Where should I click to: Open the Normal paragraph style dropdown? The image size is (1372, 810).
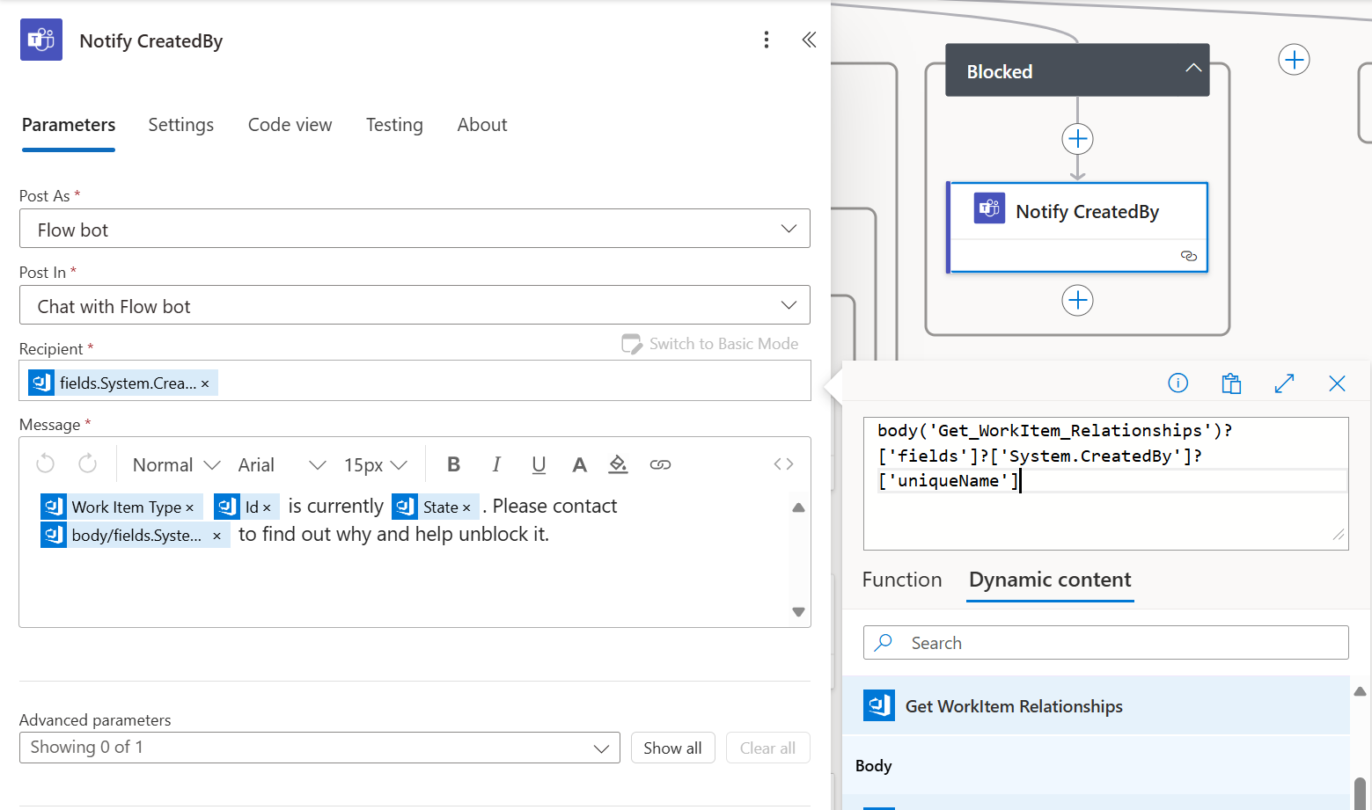pos(176,464)
